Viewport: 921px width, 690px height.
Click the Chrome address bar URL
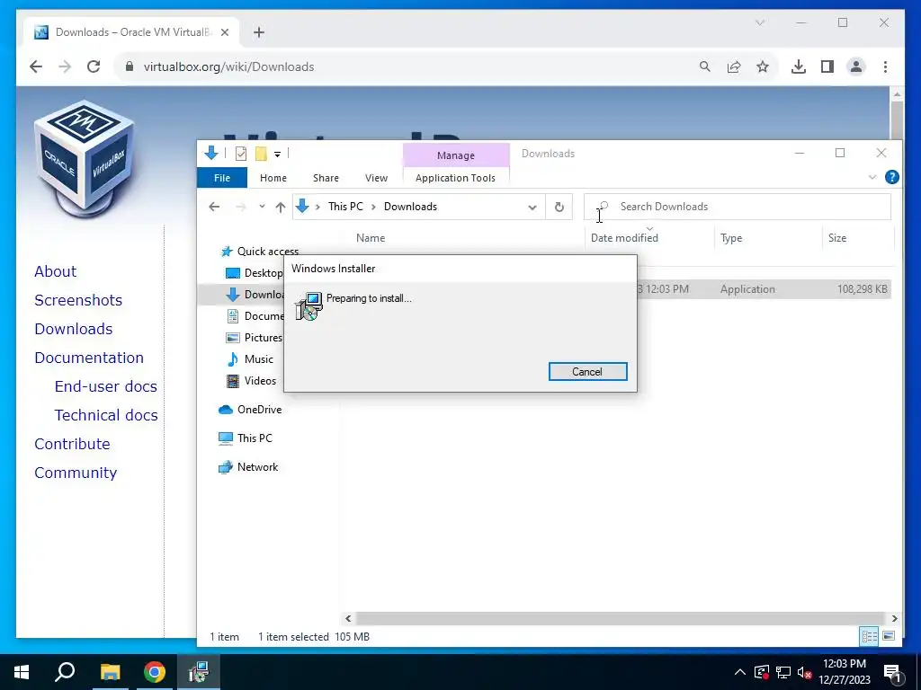(229, 66)
